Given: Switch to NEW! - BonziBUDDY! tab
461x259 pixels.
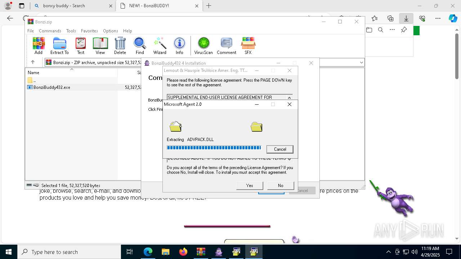Looking at the screenshot, I should pos(159,6).
